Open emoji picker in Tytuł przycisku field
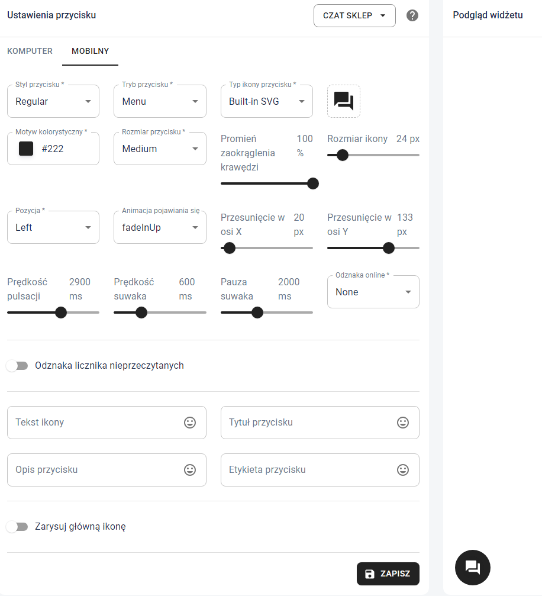Image resolution: width=542 pixels, height=596 pixels. (x=403, y=423)
